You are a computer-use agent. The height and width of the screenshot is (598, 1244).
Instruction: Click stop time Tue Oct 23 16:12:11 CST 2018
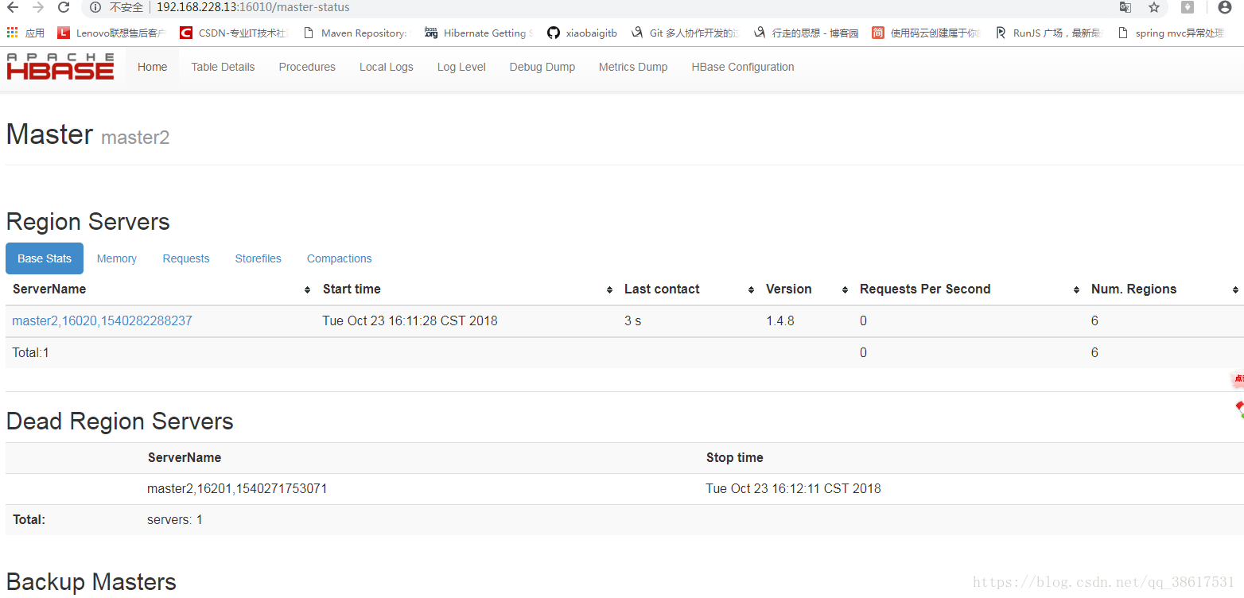793,488
